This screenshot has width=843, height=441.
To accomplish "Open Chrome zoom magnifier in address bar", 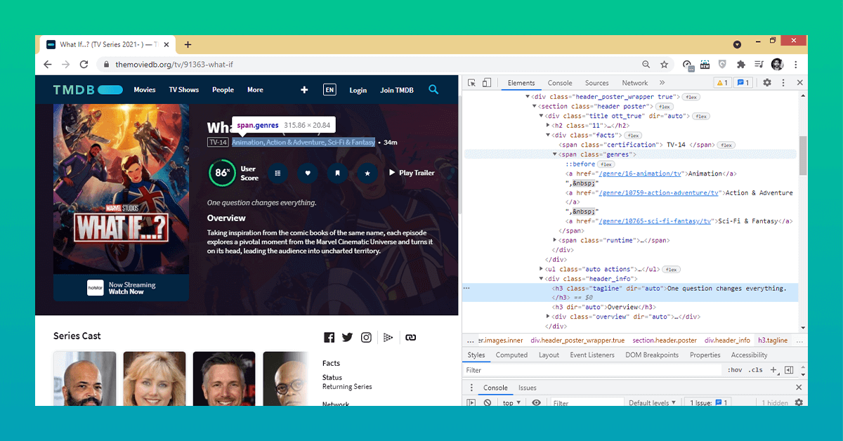I will point(646,64).
